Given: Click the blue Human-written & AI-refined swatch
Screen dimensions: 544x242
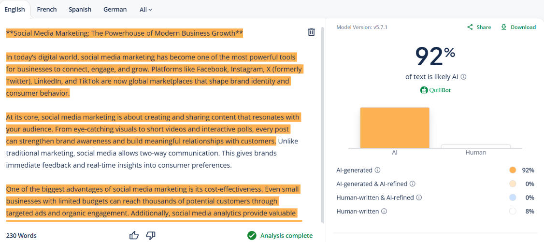Looking at the screenshot, I should [513, 198].
